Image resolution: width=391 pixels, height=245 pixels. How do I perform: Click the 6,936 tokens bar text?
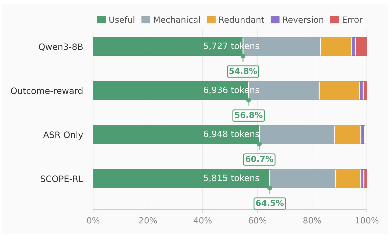pyautogui.click(x=231, y=90)
